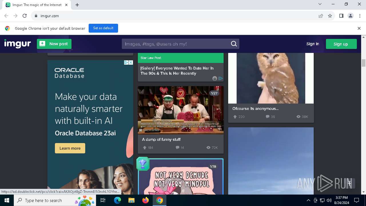Bookmark this tab with star icon
Image resolution: width=366 pixels, height=206 pixels.
(330, 16)
